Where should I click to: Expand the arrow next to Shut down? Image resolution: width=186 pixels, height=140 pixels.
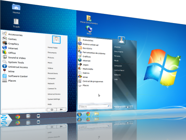point(131,107)
